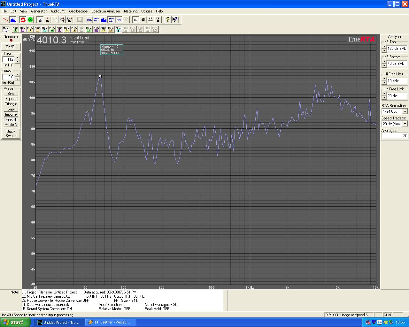Select the Sine waveform option

(x=11, y=94)
